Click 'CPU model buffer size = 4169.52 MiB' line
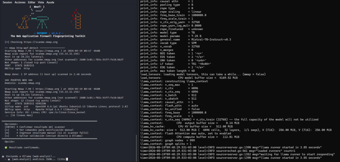Image resolution: width=340 pixels, height=162 pixels. (189, 78)
